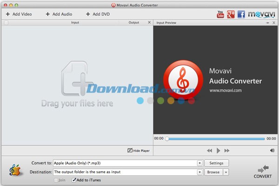
Task: Click the www.movavi.com link in preview
Action: 226,90
